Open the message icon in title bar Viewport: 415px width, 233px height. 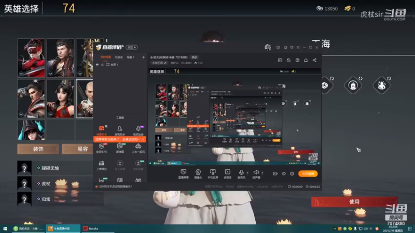(278, 48)
